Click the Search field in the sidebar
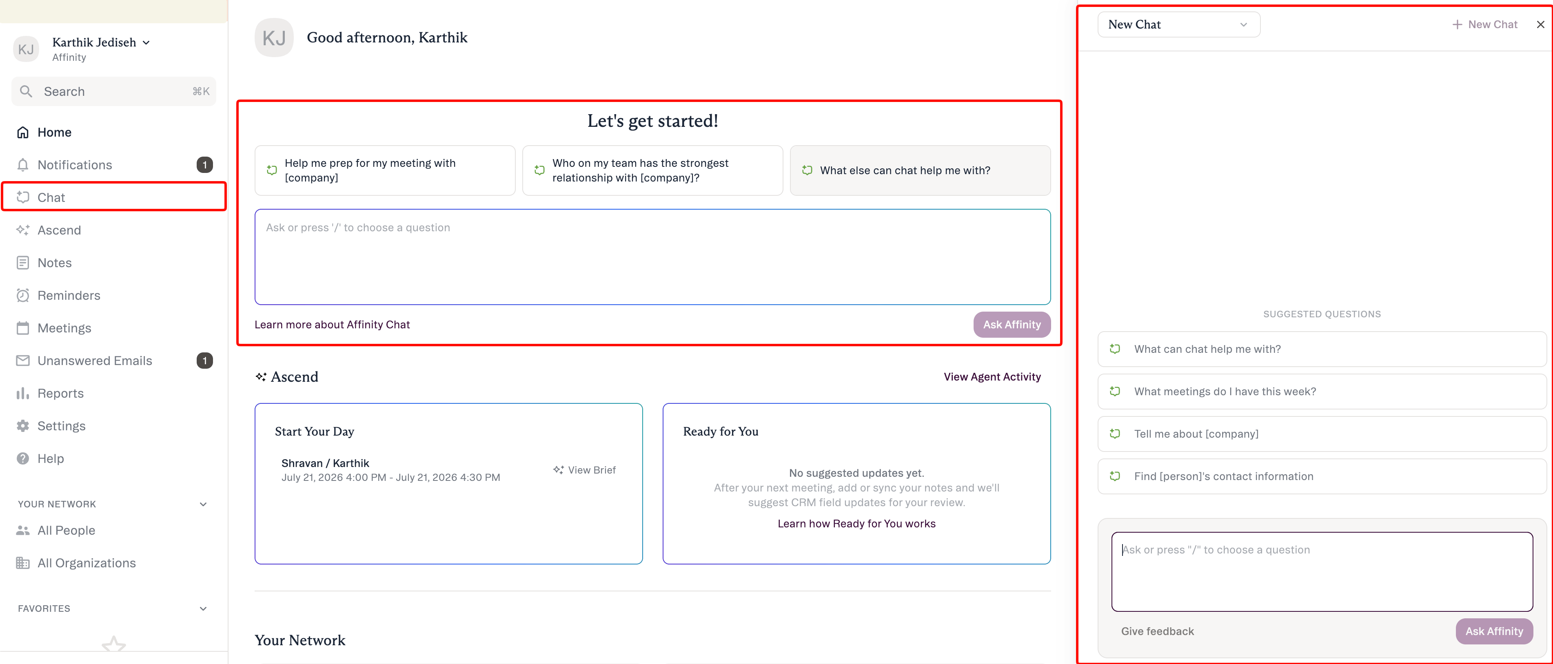The height and width of the screenshot is (664, 1553). coord(113,91)
